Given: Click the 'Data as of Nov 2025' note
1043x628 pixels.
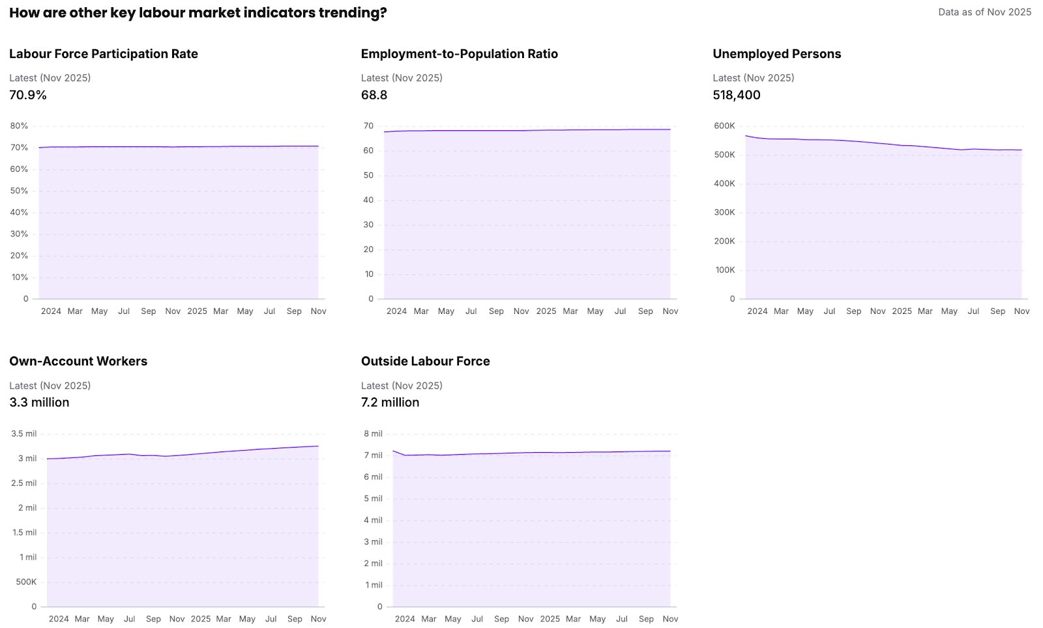Looking at the screenshot, I should coord(984,12).
